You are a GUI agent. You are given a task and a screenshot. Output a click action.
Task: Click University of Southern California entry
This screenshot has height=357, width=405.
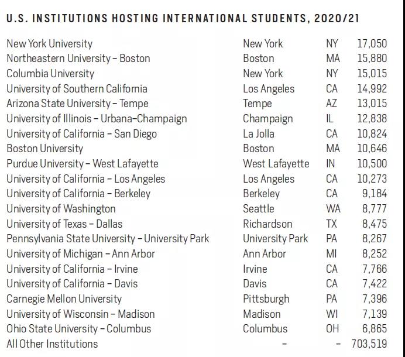point(77,89)
